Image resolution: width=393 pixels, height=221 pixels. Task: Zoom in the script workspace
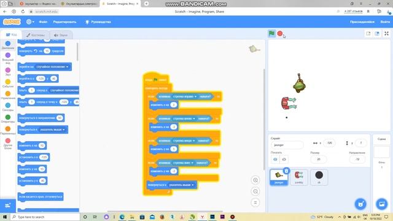click(255, 180)
